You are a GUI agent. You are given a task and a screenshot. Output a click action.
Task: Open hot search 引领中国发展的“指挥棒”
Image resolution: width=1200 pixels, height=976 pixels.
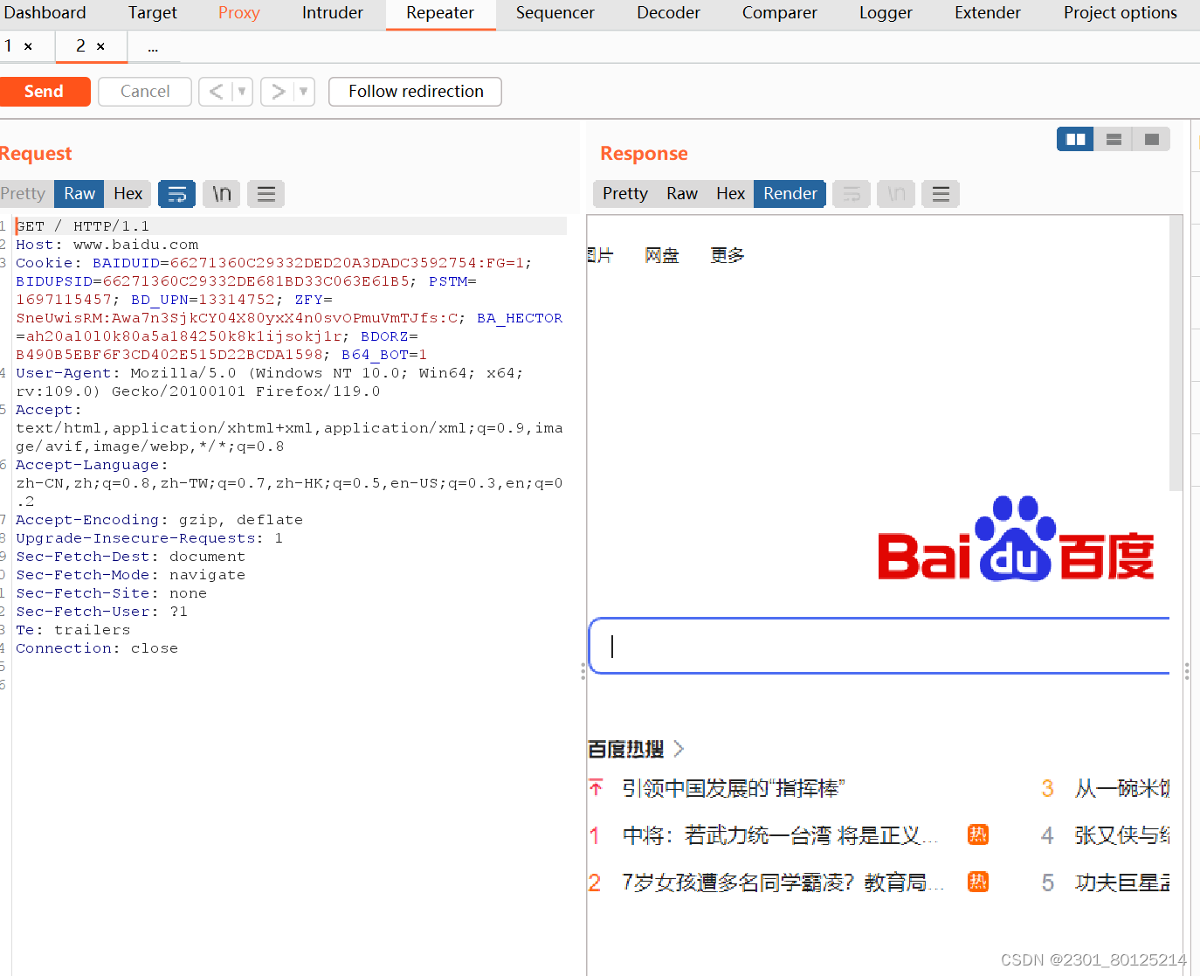pos(734,788)
